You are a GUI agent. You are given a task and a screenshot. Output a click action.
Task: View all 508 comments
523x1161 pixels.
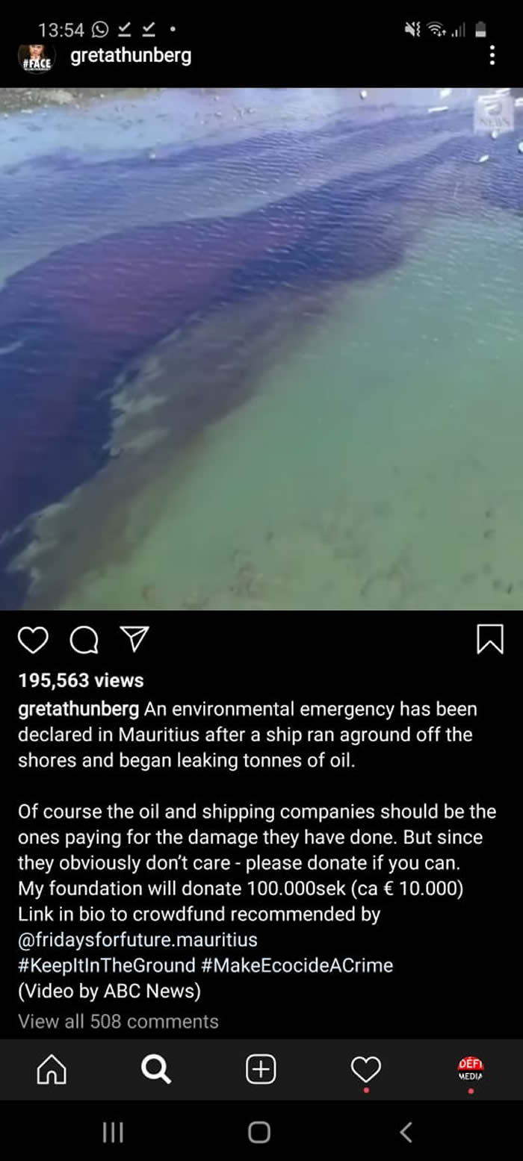(x=118, y=1021)
